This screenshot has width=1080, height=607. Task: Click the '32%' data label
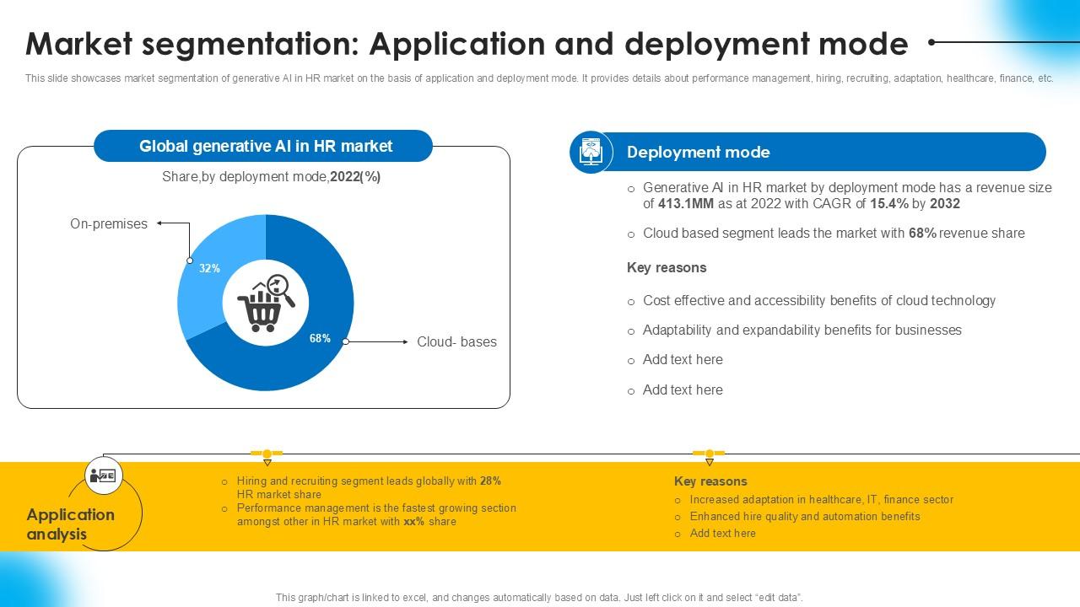pos(209,268)
